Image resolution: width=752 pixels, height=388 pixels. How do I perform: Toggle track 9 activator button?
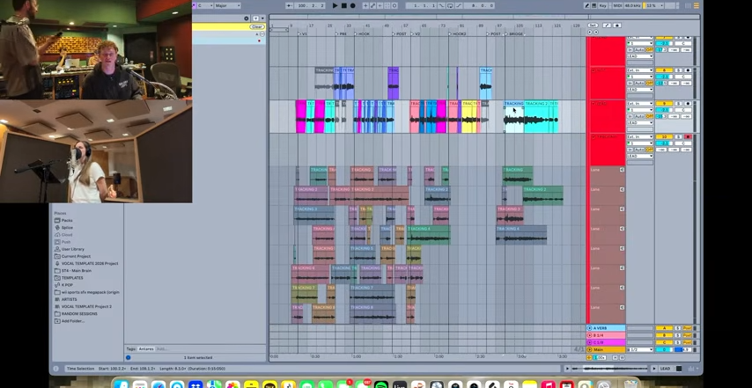[x=664, y=104]
